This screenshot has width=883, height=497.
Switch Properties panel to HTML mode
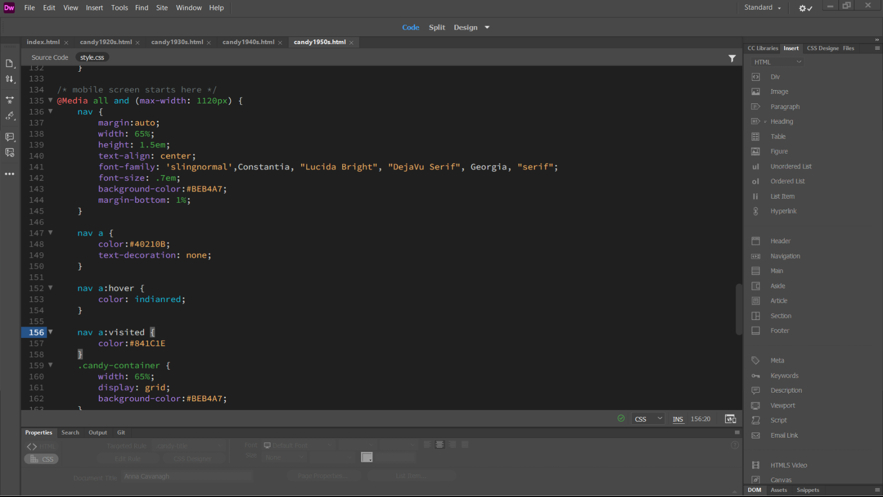tap(41, 446)
